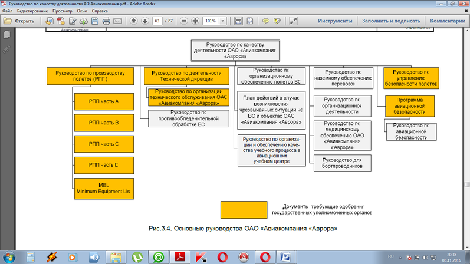Go to next page arrow
This screenshot has width=470, height=264.
point(145,21)
